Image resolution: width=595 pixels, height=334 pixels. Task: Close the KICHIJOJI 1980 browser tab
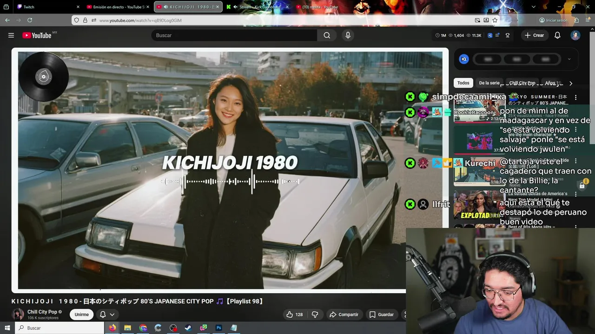point(218,7)
